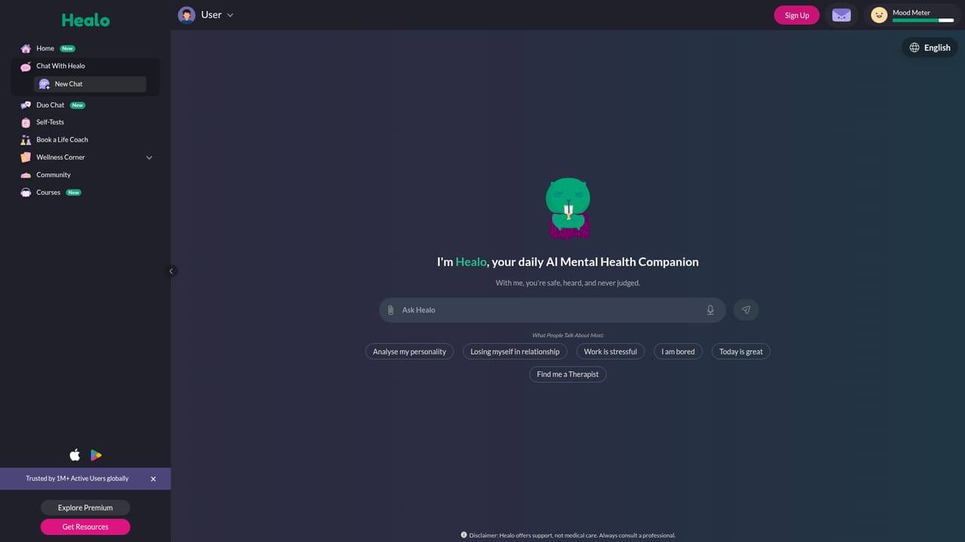Open the English language selector
965x542 pixels.
(930, 47)
